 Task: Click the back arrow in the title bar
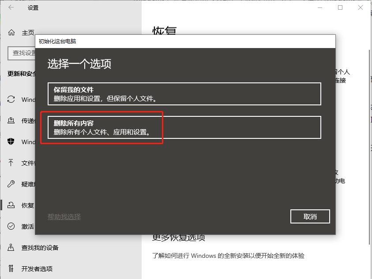pos(11,7)
